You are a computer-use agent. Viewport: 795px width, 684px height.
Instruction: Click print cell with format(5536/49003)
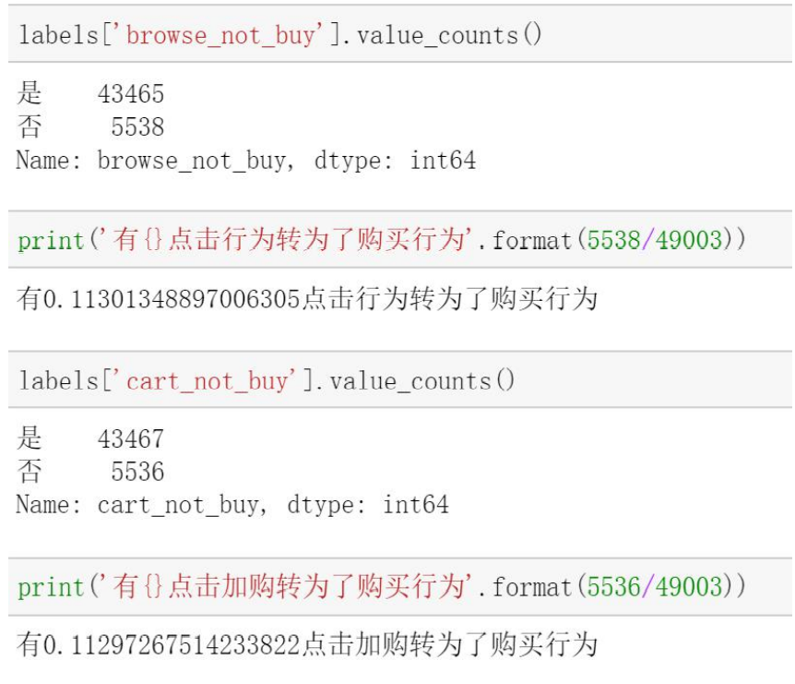(400, 587)
